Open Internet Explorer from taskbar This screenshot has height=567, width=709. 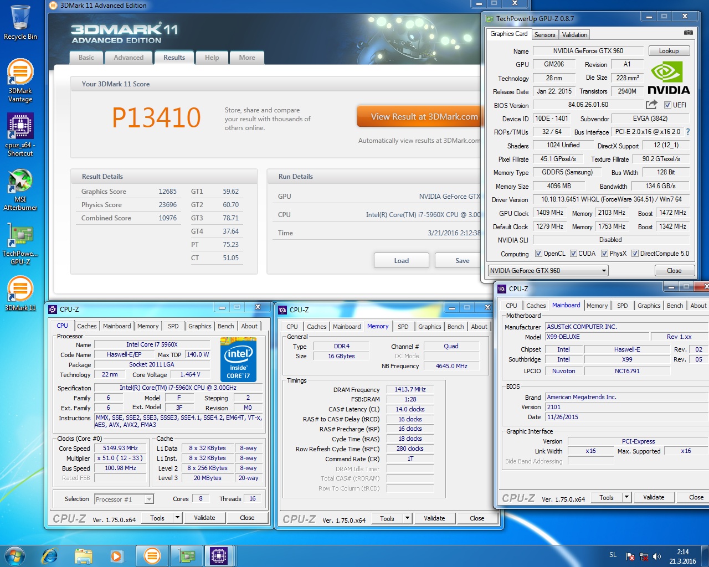coord(50,555)
